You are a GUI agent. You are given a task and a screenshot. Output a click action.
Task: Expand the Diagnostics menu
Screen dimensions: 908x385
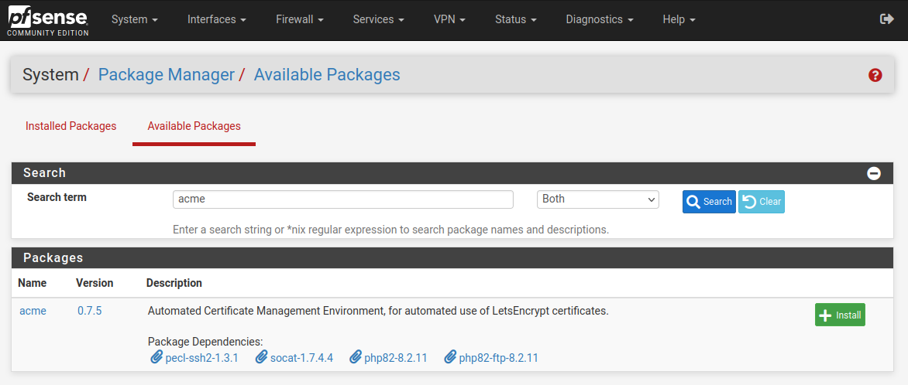point(600,19)
